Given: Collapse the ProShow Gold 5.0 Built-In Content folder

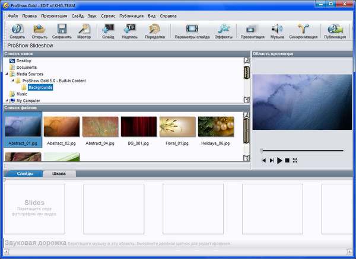Looking at the screenshot, I should [x=12, y=81].
